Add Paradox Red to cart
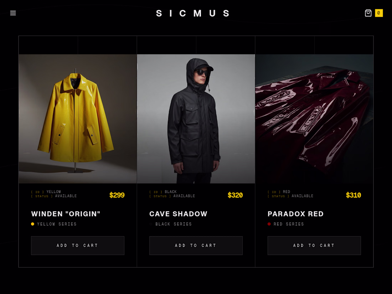Viewport: 392px width, 294px height. [314, 246]
